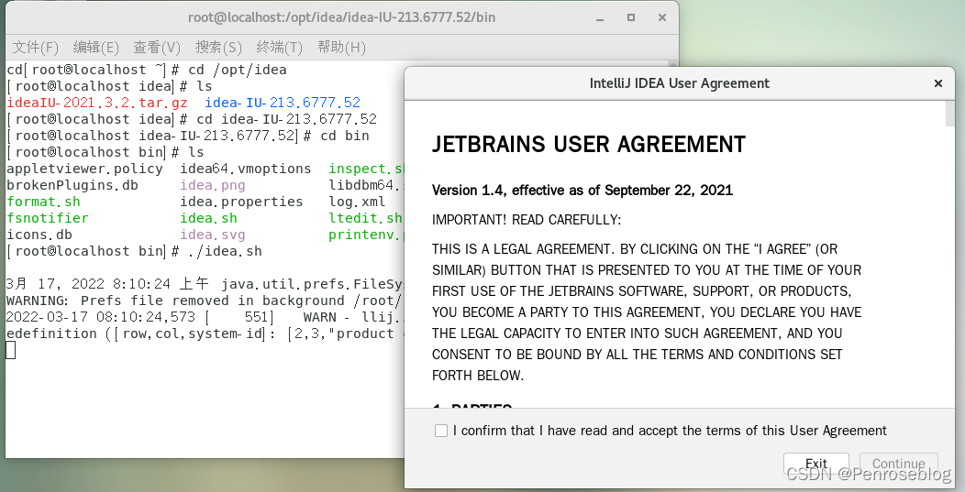Click the Exit button in agreement dialog
Viewport: 965px width, 492px height.
click(x=816, y=464)
